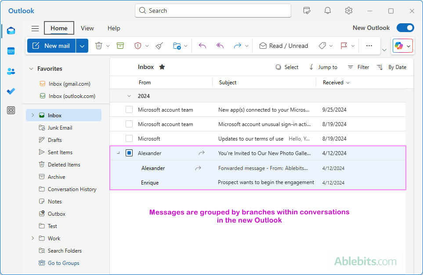Screen dimensions: 423x275
Task: Collapse the Alexander conversation thread
Action: tap(118, 153)
